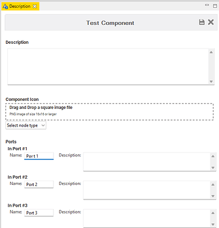This screenshot has height=228, width=219.
Task: Open the Select node type dropdown
Action: tap(26, 125)
